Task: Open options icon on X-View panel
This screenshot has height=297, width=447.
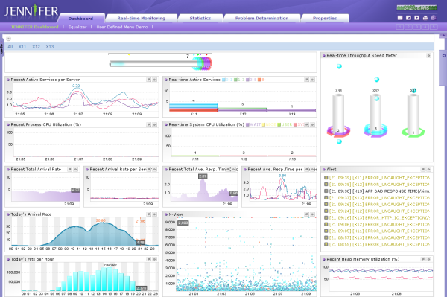Action: click(312, 214)
